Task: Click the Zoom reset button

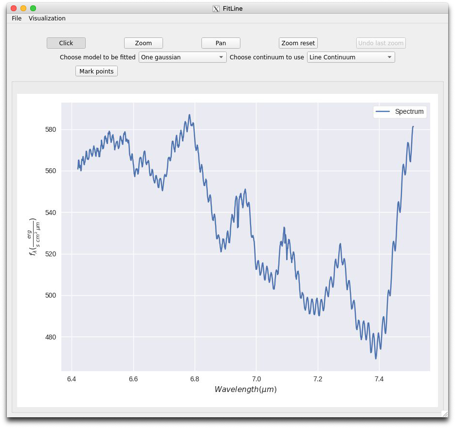Action: click(298, 43)
